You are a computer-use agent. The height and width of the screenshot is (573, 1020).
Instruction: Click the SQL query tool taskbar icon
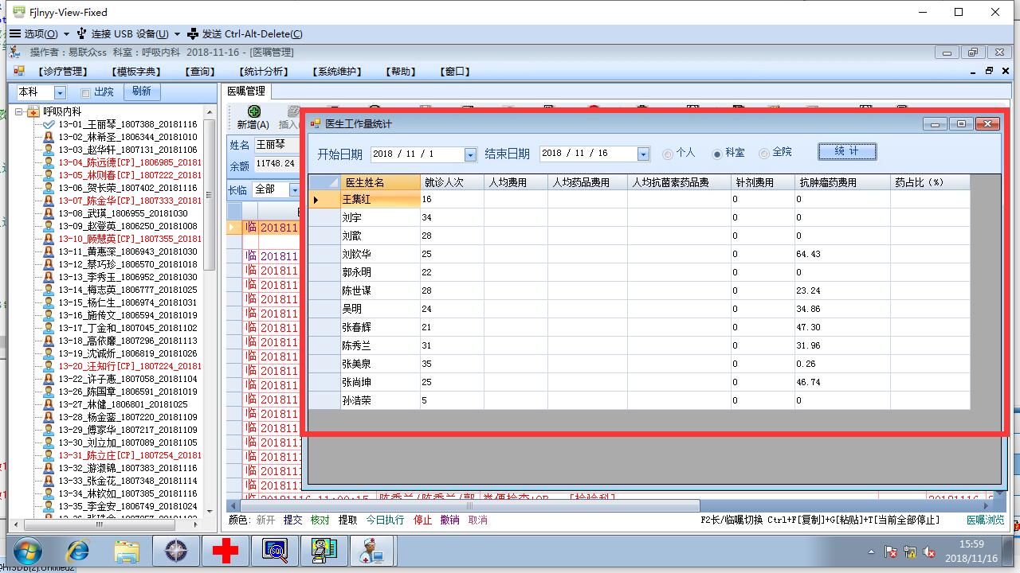275,551
